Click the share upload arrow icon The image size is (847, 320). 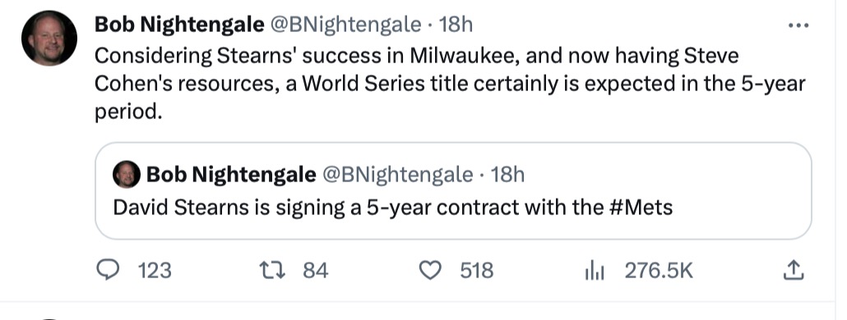[794, 270]
